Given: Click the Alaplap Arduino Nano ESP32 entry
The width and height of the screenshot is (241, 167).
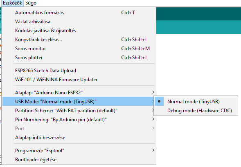Looking at the screenshot, I should click(79, 93).
